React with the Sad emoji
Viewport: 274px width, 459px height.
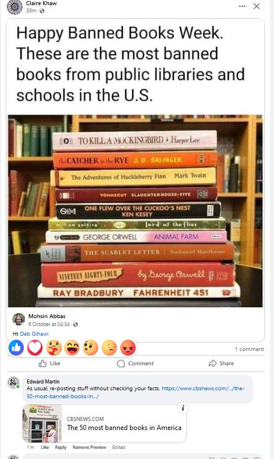(109, 348)
